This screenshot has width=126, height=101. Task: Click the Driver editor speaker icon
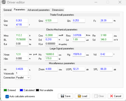coord(4,2)
